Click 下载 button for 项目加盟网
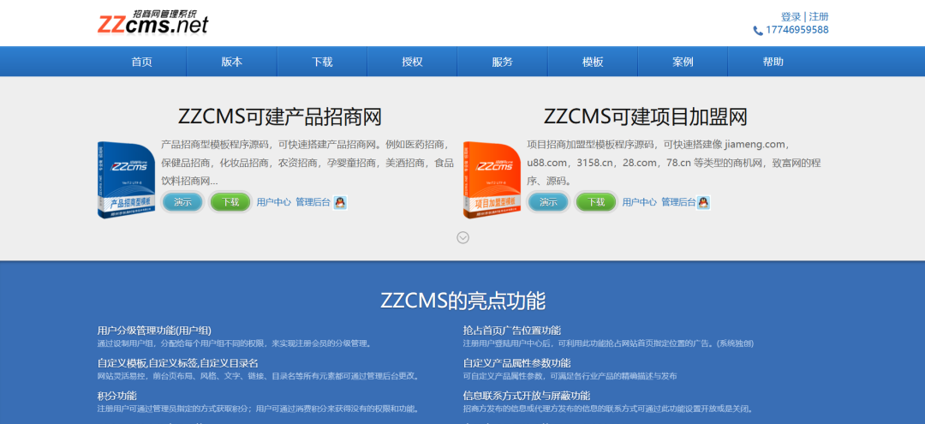This screenshot has height=424, width=925. [596, 202]
